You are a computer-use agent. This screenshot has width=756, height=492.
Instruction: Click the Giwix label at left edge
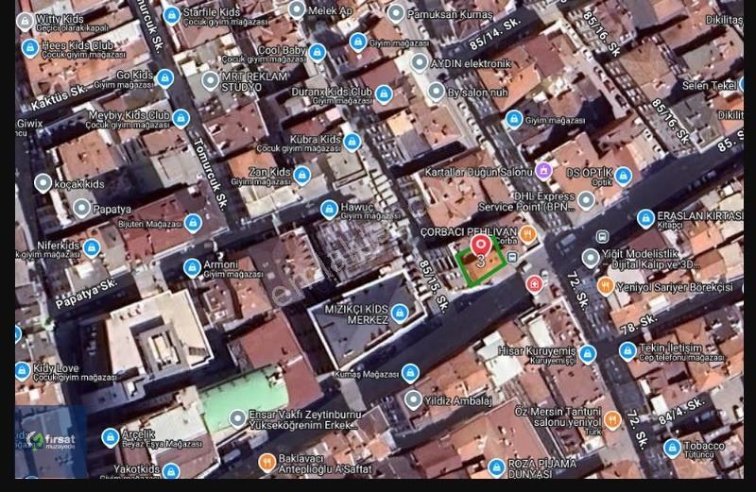[29, 124]
